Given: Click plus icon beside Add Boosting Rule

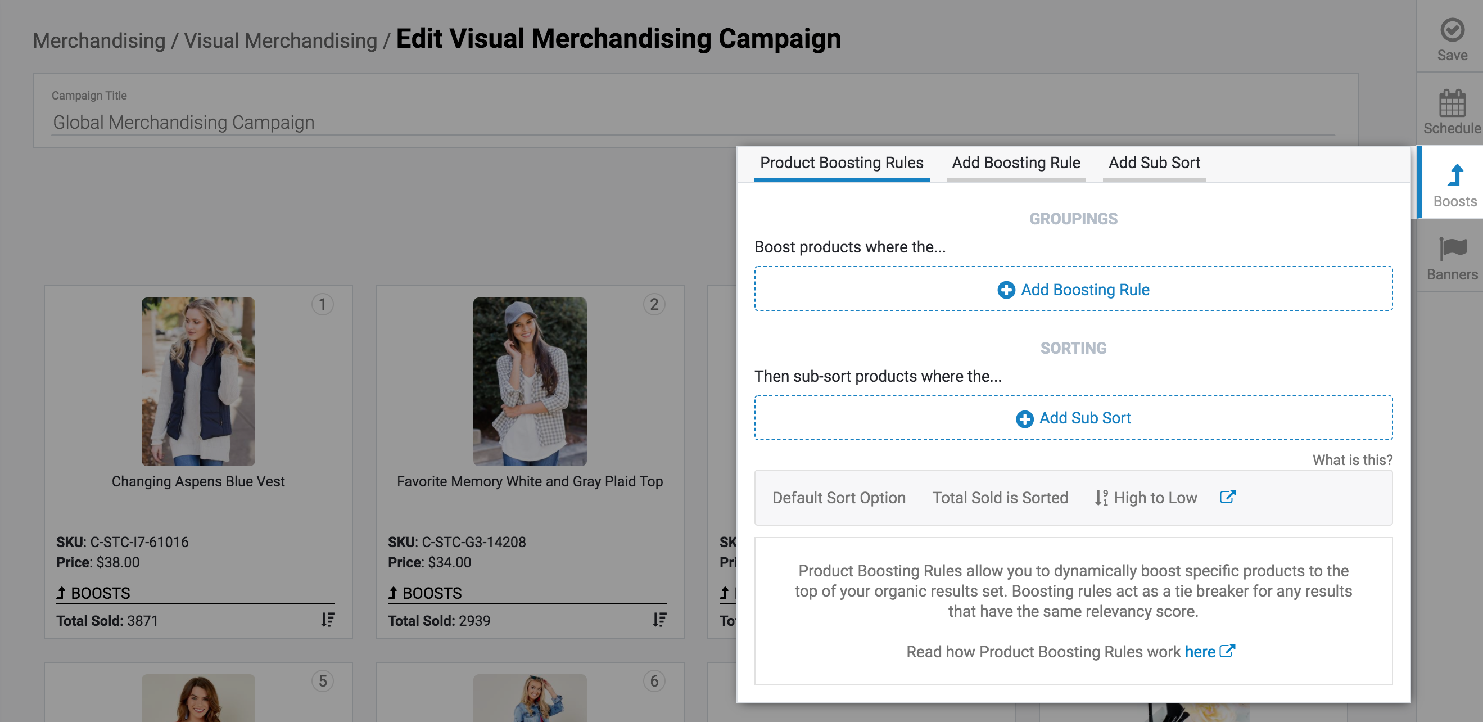Looking at the screenshot, I should (x=1006, y=290).
